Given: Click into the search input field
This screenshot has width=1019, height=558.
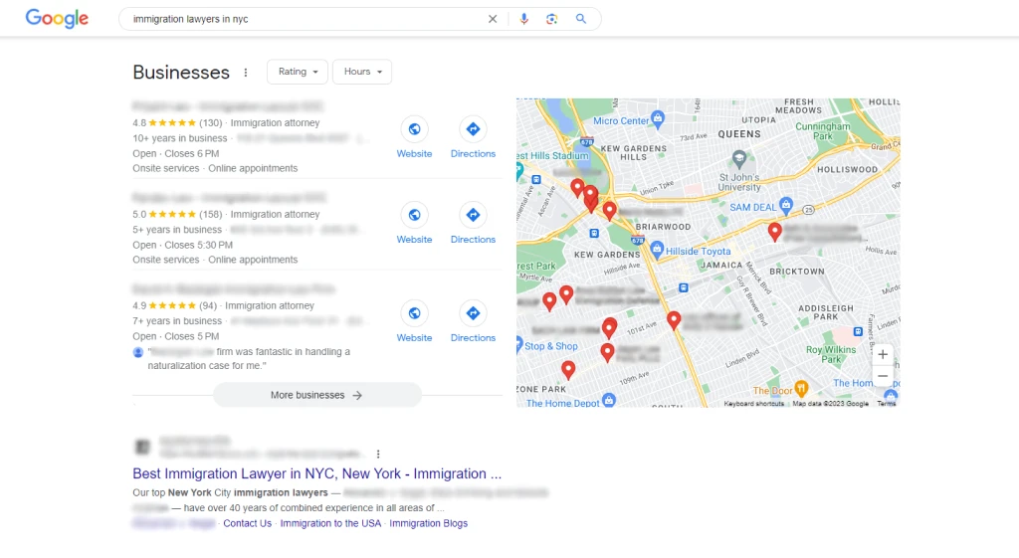Looking at the screenshot, I should point(306,19).
